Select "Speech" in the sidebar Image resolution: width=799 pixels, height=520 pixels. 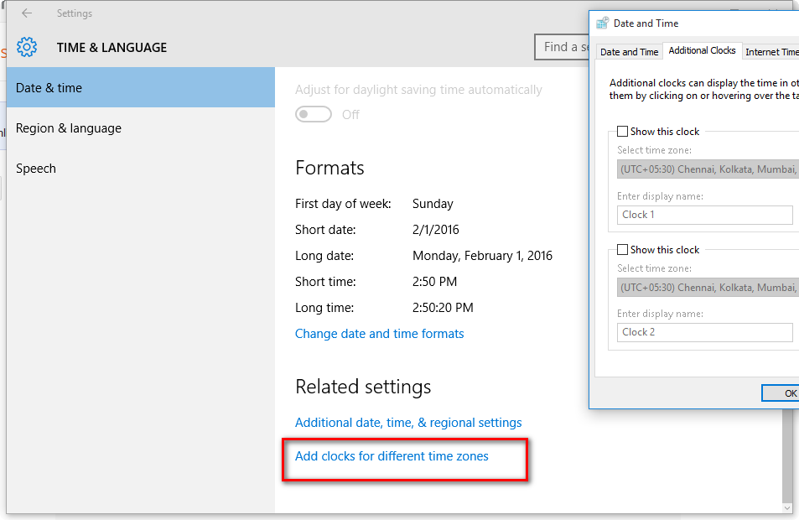tap(36, 168)
